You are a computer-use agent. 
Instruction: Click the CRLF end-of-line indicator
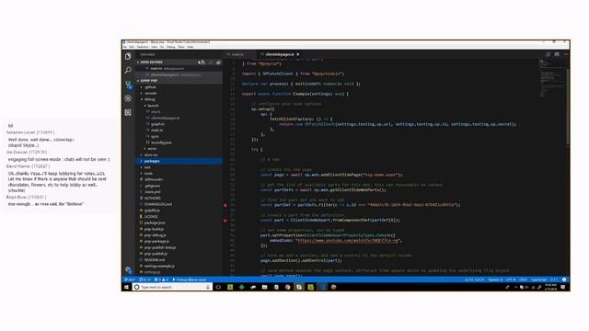click(523, 280)
